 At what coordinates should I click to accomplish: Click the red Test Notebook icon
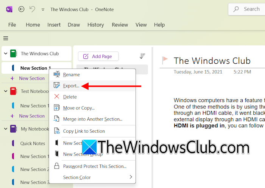point(13,91)
